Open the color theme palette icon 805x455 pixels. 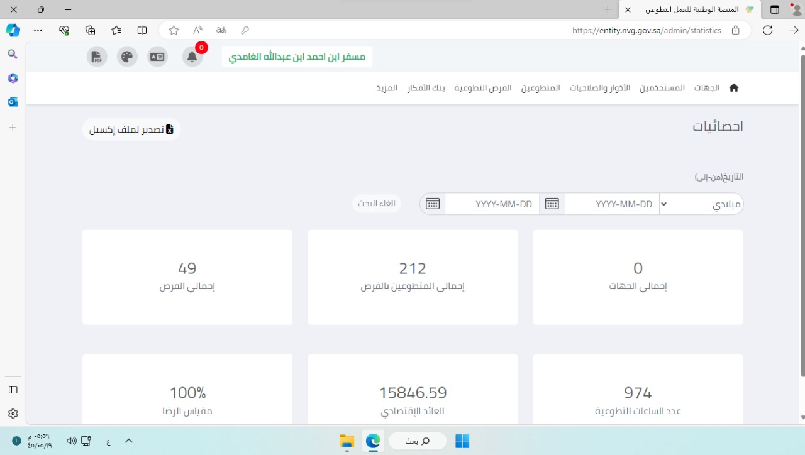tap(127, 57)
